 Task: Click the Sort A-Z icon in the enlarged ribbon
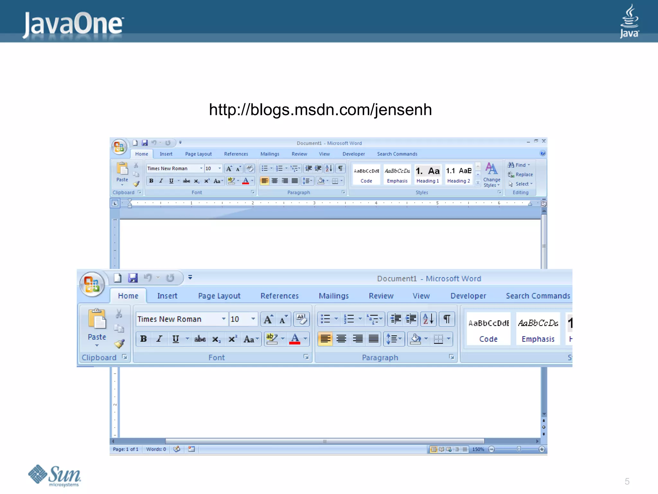[x=429, y=319]
